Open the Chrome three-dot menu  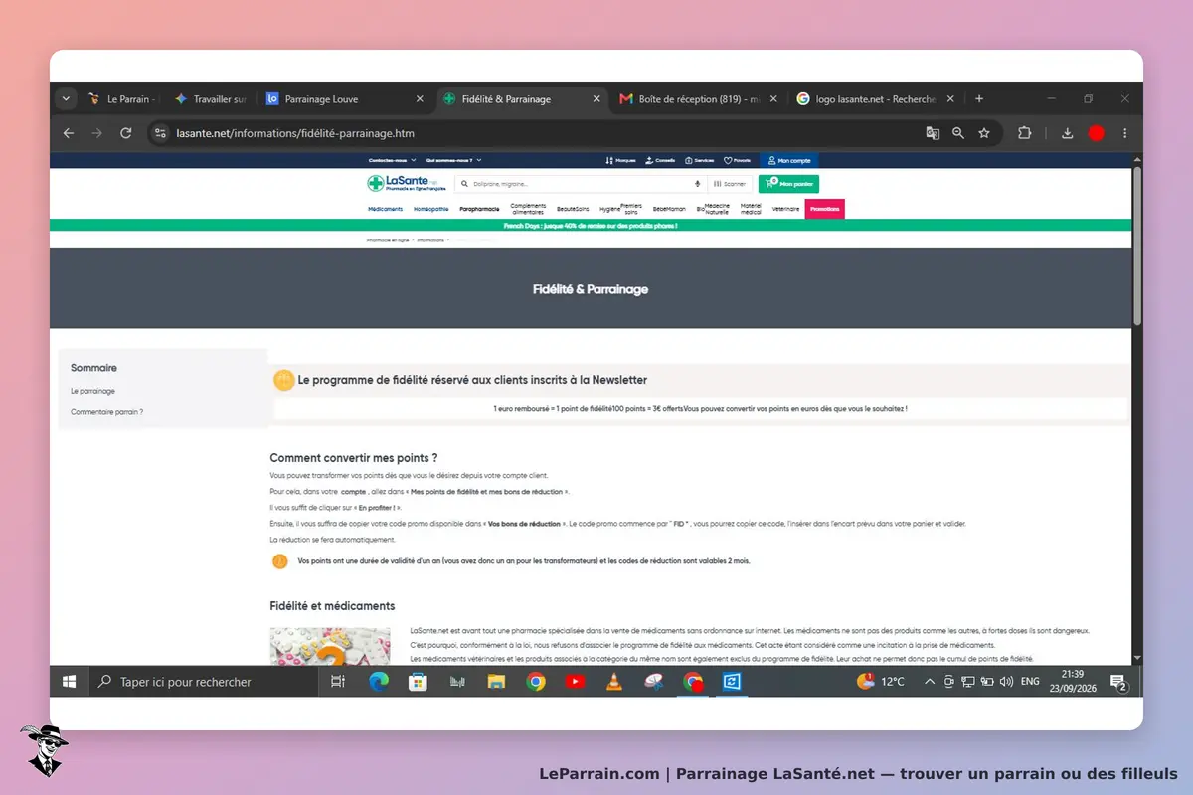coord(1124,133)
